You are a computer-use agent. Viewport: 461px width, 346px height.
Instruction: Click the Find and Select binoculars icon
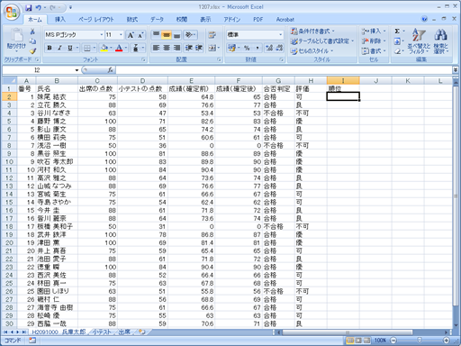[x=440, y=41]
